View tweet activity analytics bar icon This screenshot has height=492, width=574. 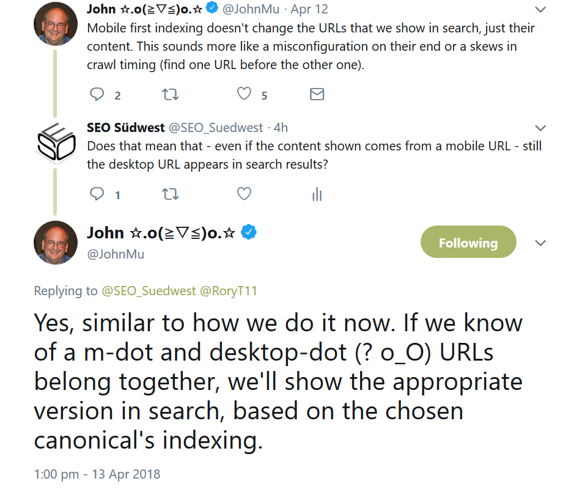tap(317, 194)
